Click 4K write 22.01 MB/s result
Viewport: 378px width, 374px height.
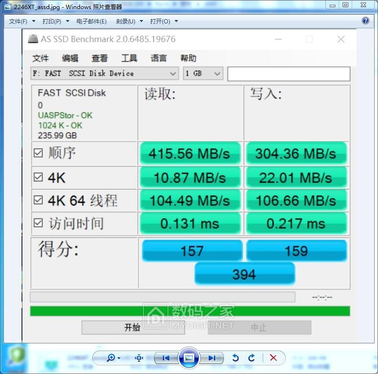pyautogui.click(x=296, y=177)
